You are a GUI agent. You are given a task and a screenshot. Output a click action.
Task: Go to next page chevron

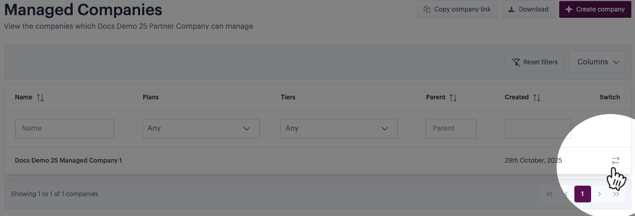click(599, 194)
